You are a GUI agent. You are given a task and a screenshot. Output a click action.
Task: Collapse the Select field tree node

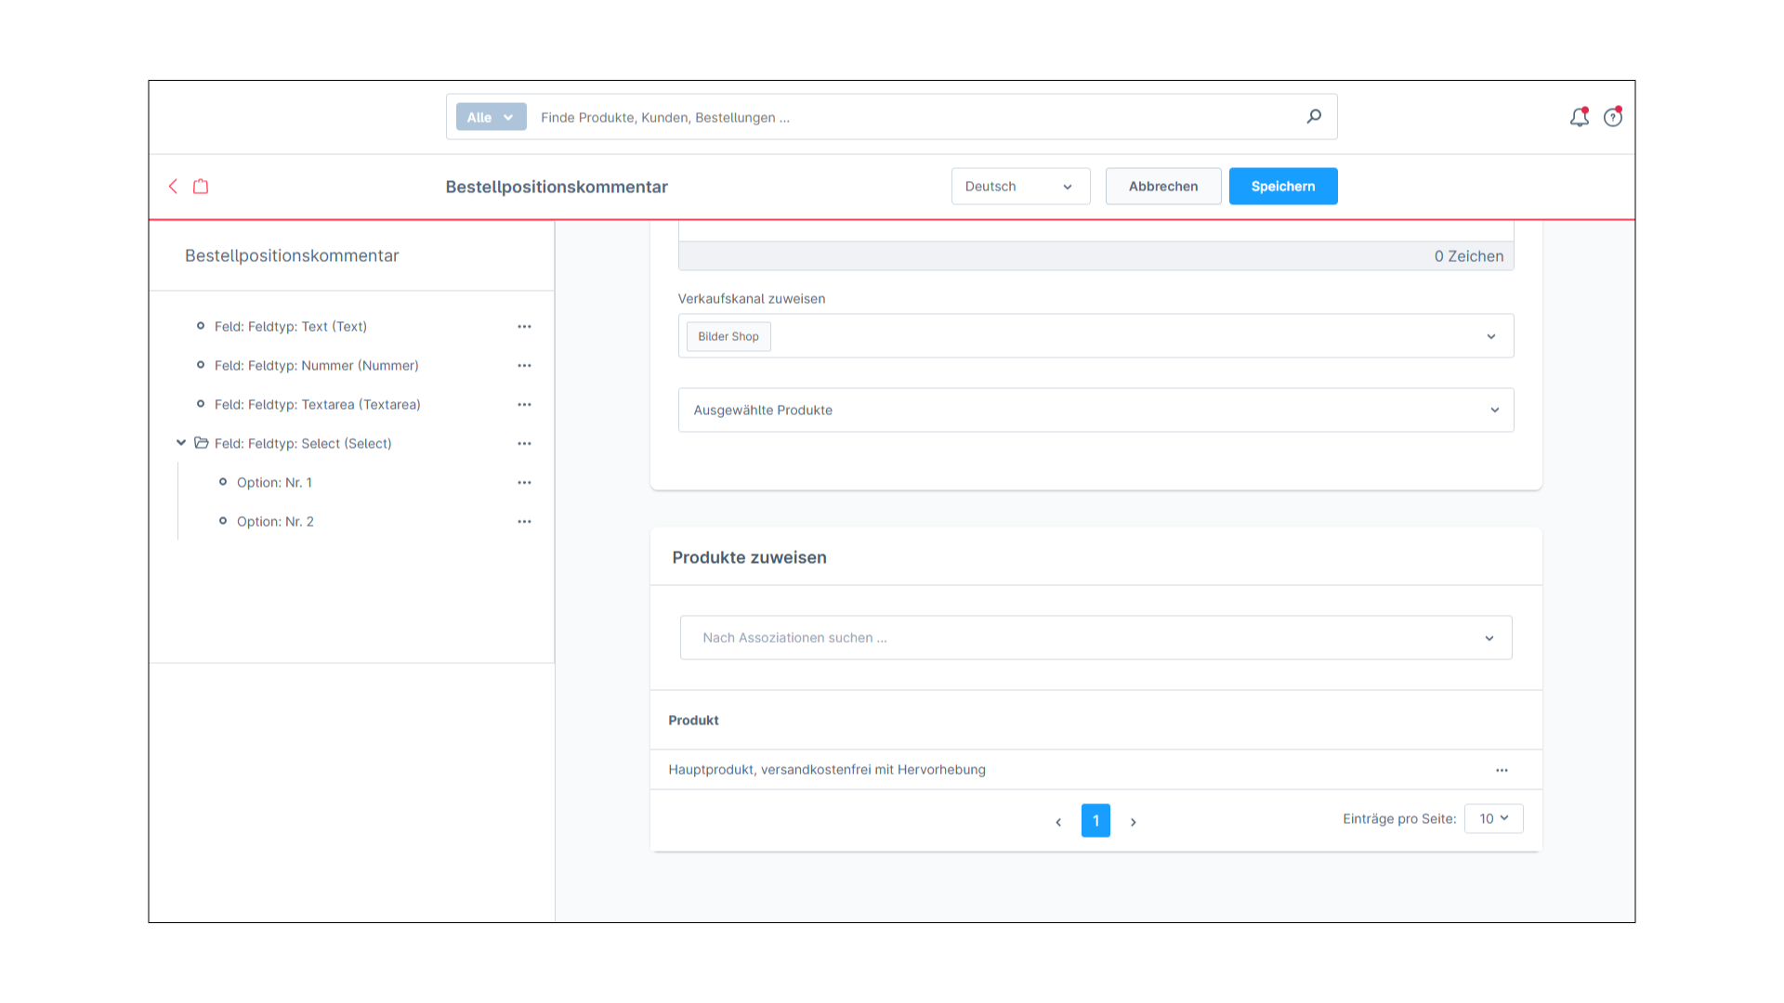(x=181, y=443)
